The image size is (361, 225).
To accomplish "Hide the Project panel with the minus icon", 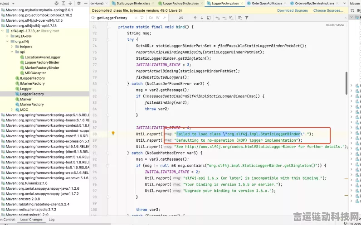I will click(x=86, y=4).
